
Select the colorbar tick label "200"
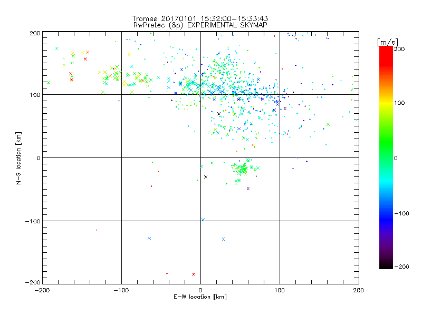pyautogui.click(x=399, y=49)
